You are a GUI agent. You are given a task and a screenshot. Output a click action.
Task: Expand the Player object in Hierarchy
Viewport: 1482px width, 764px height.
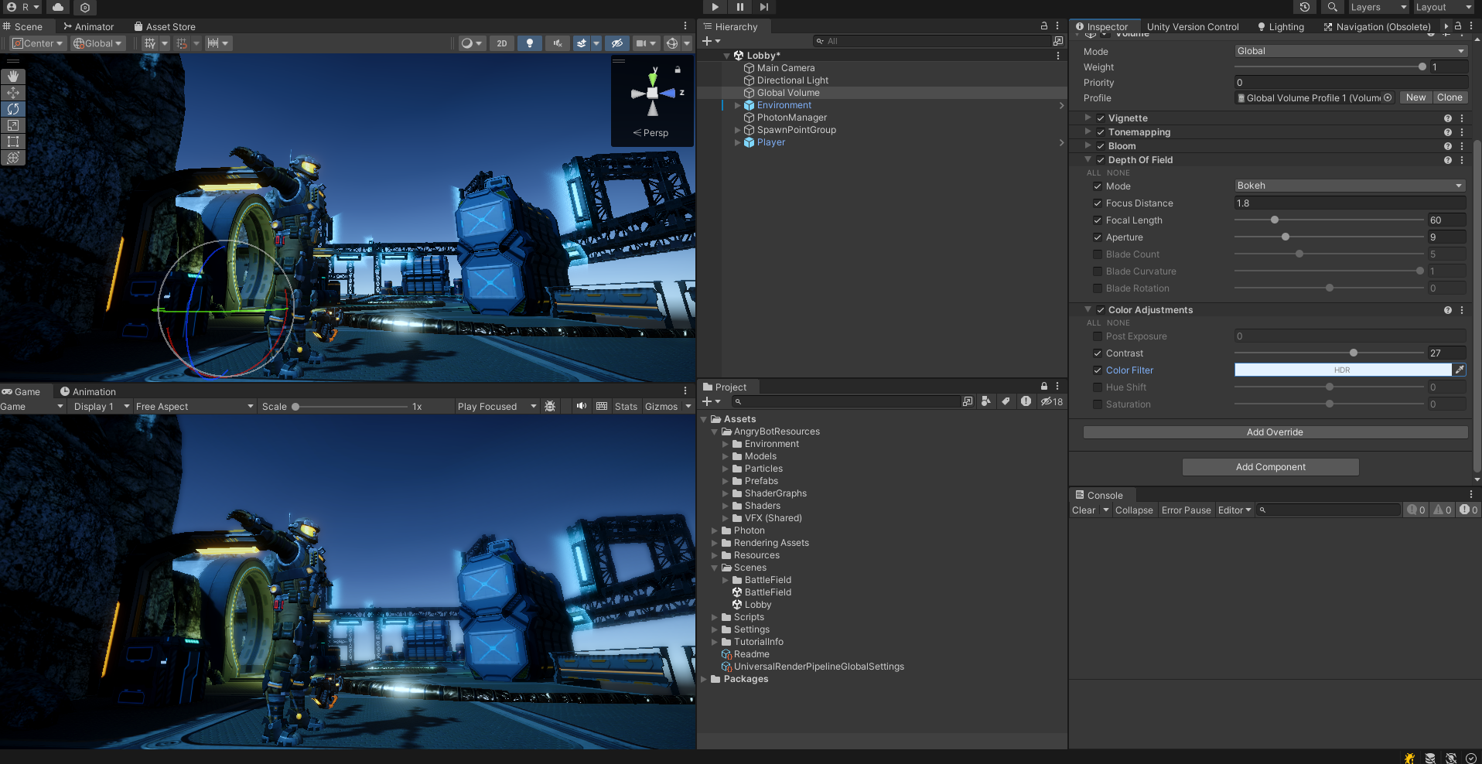pos(737,142)
